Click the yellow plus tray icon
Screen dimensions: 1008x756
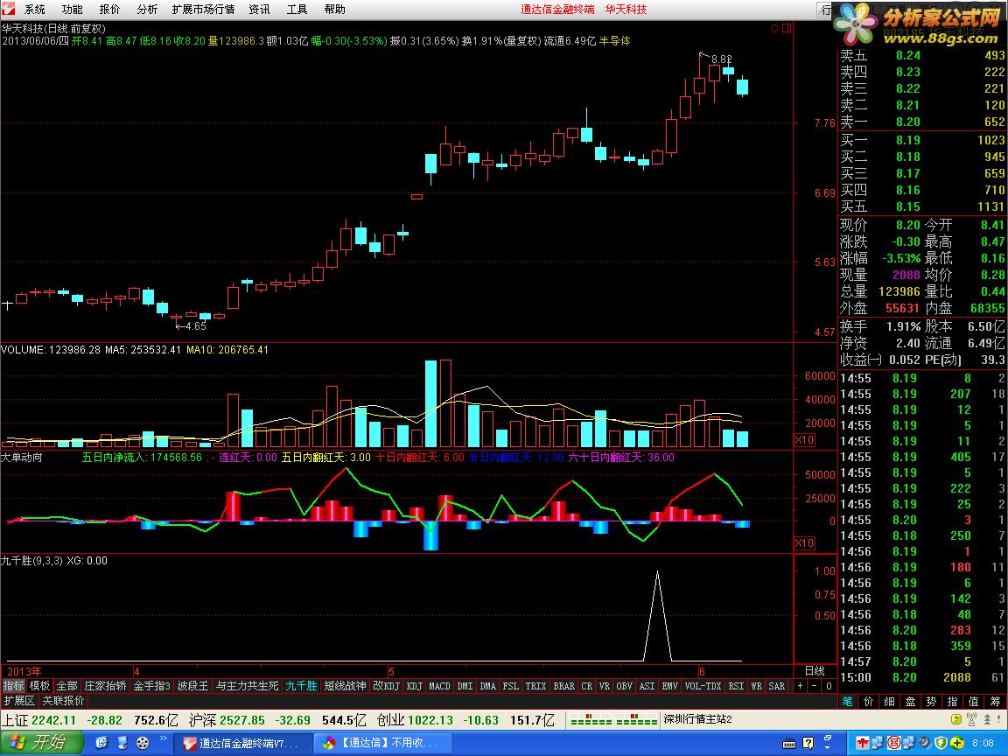click(957, 743)
